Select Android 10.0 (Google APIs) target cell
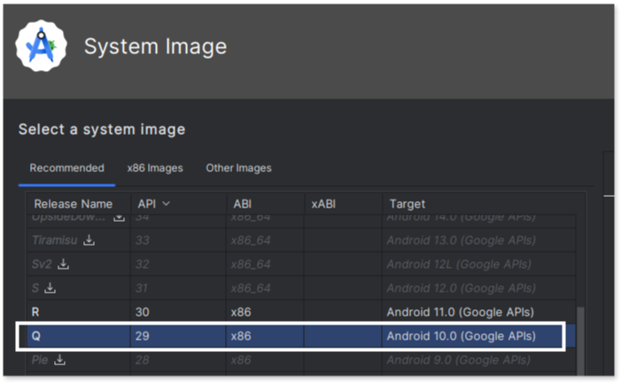 tap(460, 336)
